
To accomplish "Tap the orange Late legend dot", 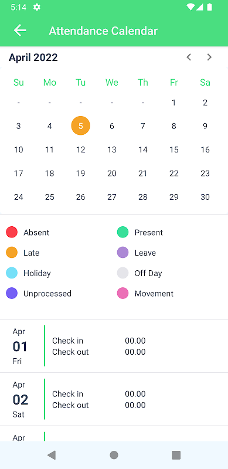I will click(x=12, y=253).
